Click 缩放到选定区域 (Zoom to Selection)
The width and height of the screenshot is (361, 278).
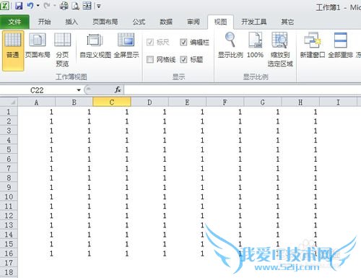[280, 50]
